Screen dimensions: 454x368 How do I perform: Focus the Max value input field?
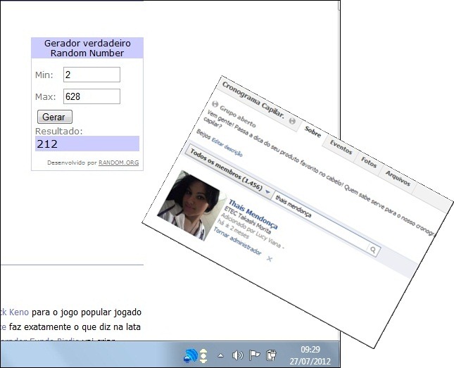(x=92, y=96)
